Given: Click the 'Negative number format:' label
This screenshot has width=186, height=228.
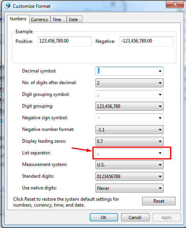Looking at the screenshot, I should tap(48, 129).
